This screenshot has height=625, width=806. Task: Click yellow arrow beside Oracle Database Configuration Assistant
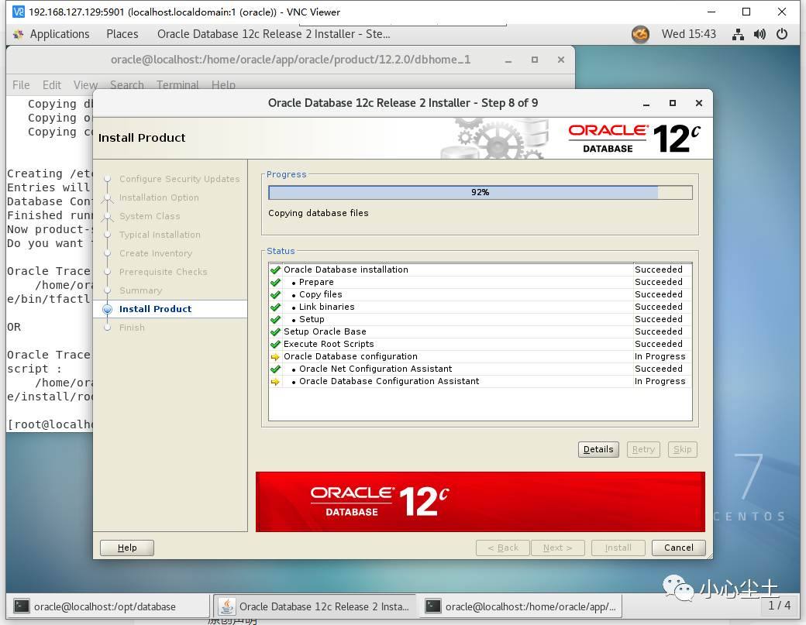[x=276, y=382]
